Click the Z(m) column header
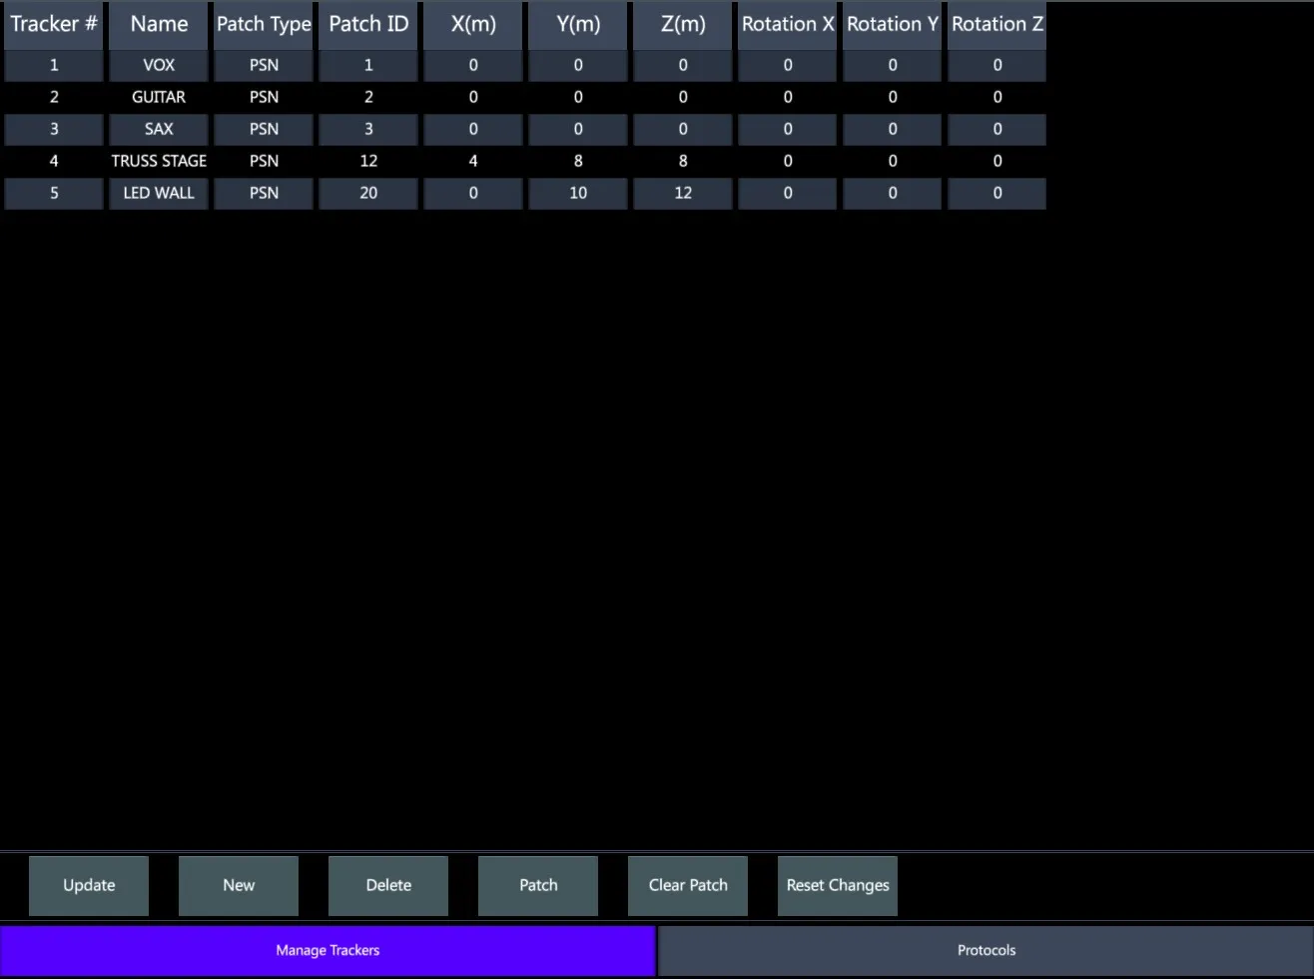This screenshot has height=979, width=1314. pos(683,24)
